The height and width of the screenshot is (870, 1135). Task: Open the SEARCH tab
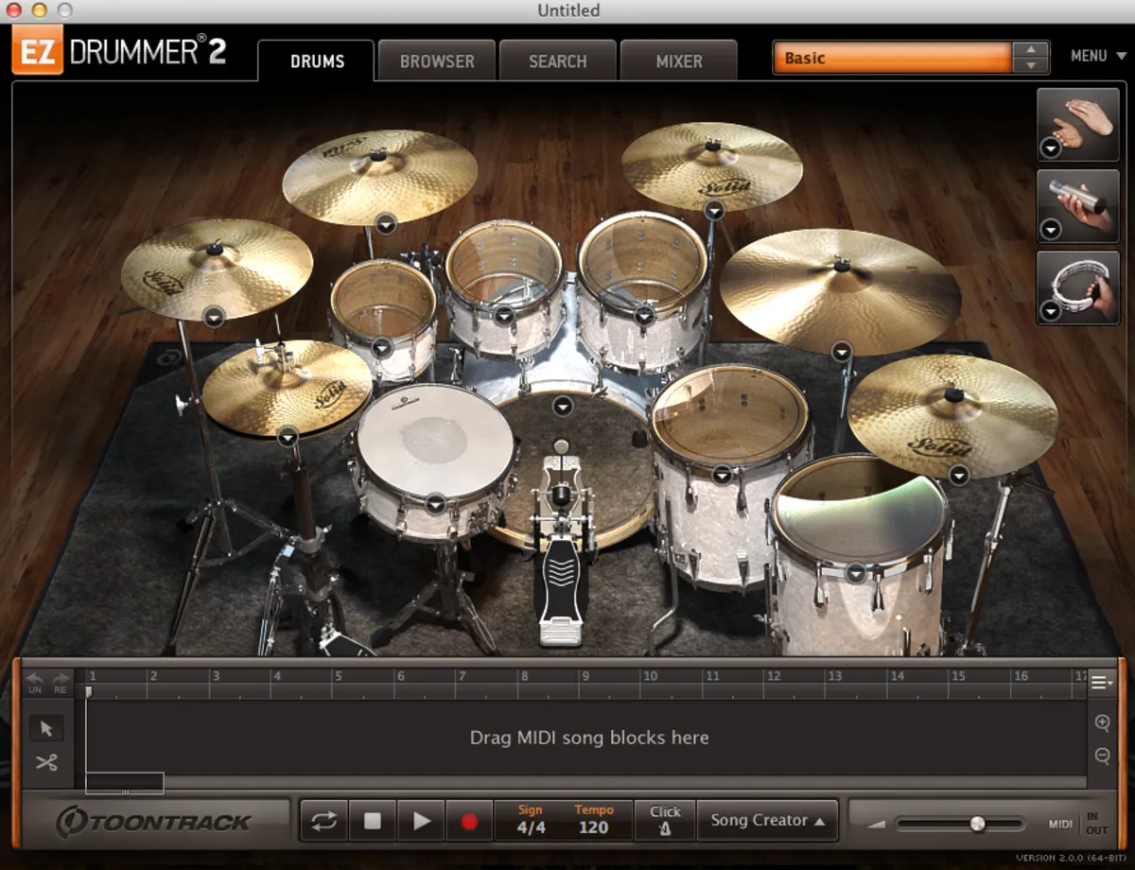click(x=558, y=61)
